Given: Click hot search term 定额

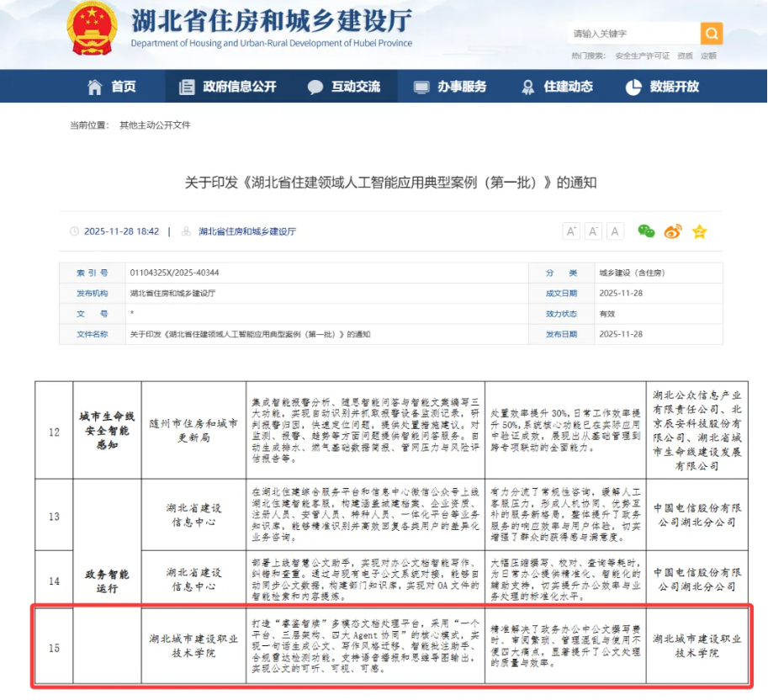Looking at the screenshot, I should (708, 56).
